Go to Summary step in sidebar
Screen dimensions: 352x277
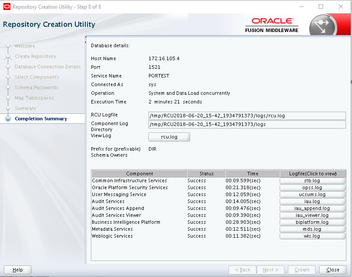(26, 108)
